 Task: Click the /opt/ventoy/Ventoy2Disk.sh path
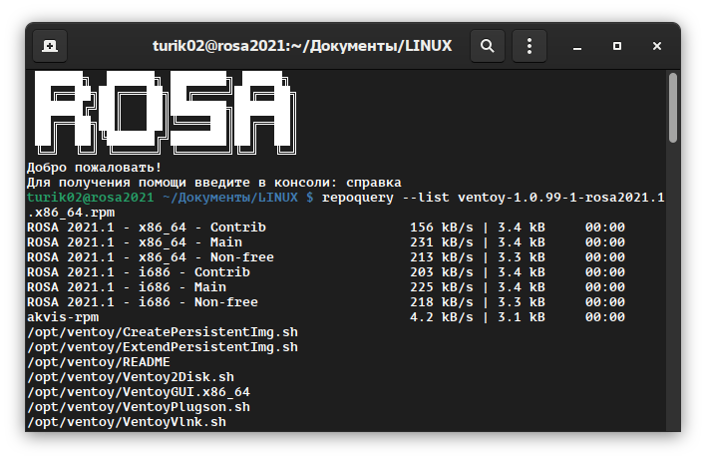(130, 377)
